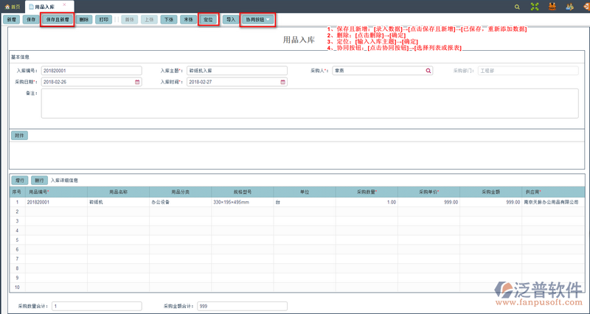Viewport: 590px width, 314px height.
Task: Click the 定位 button
Action: (x=209, y=19)
